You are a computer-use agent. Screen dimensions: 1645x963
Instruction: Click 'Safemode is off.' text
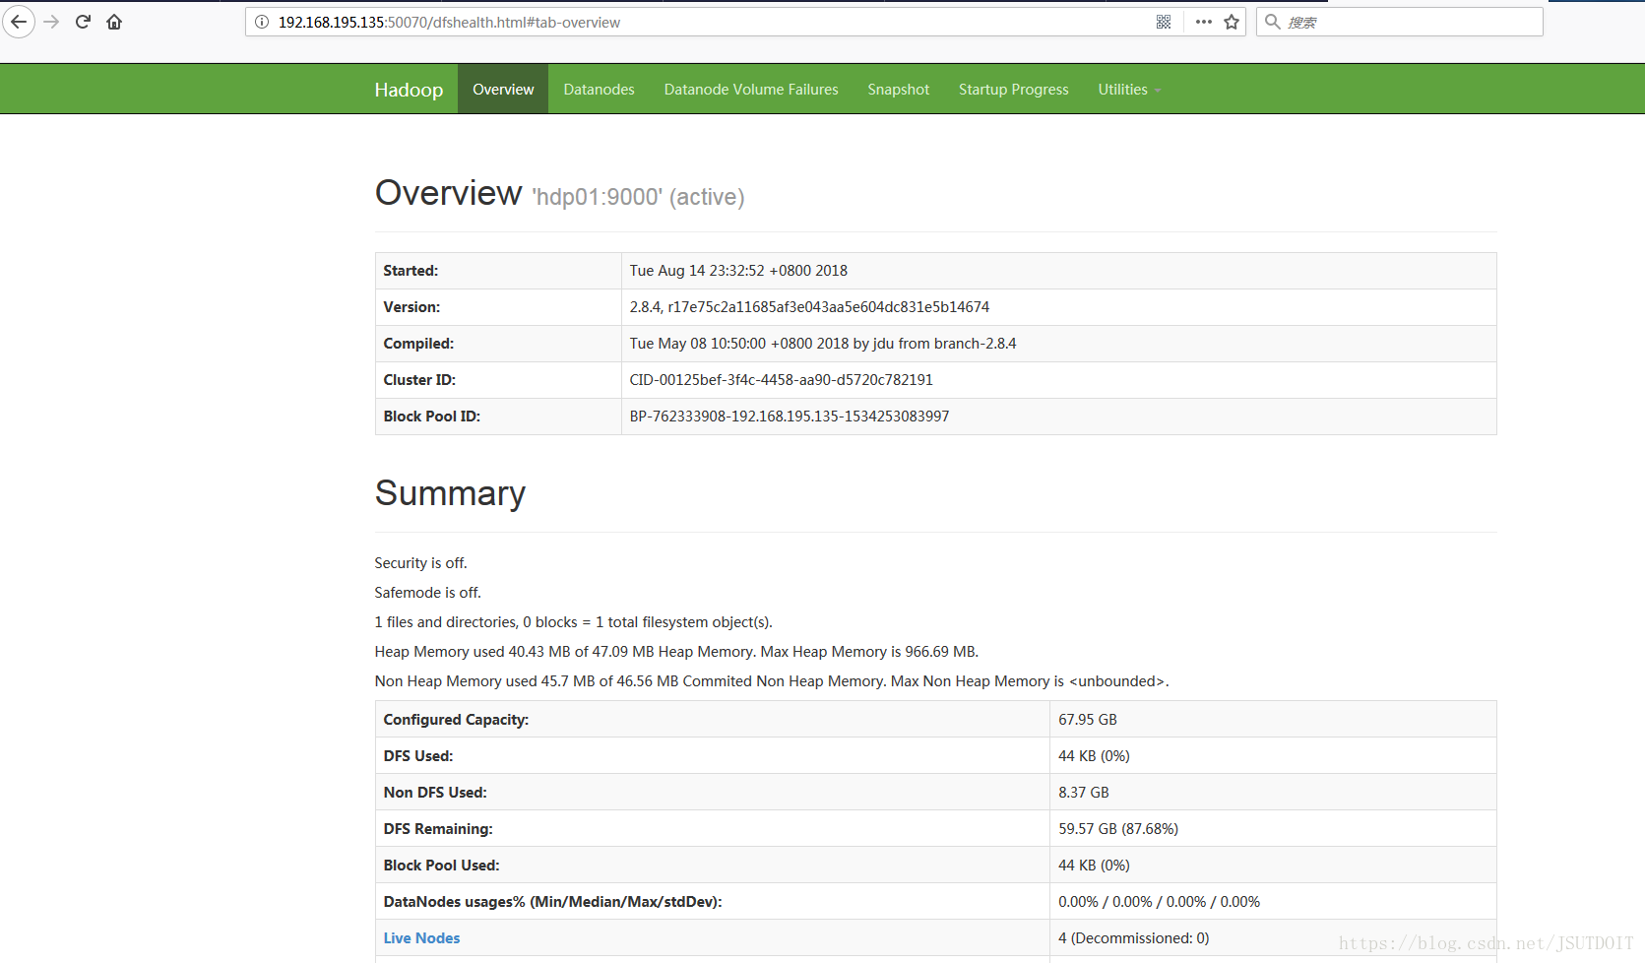click(427, 593)
